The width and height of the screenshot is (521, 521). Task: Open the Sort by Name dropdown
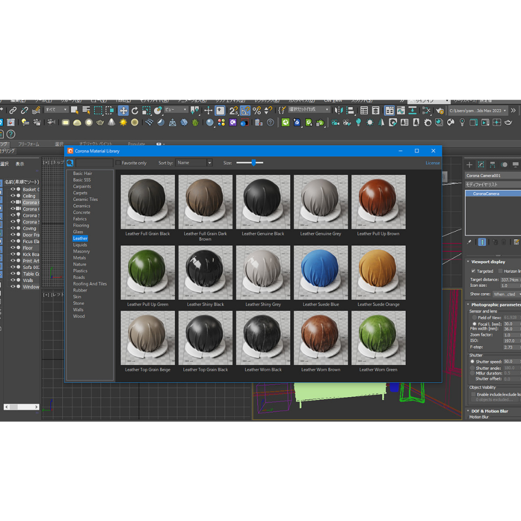(x=194, y=163)
